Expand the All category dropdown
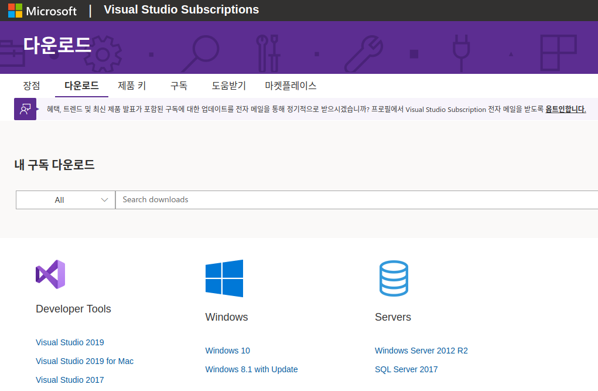This screenshot has height=391, width=598. (x=66, y=200)
